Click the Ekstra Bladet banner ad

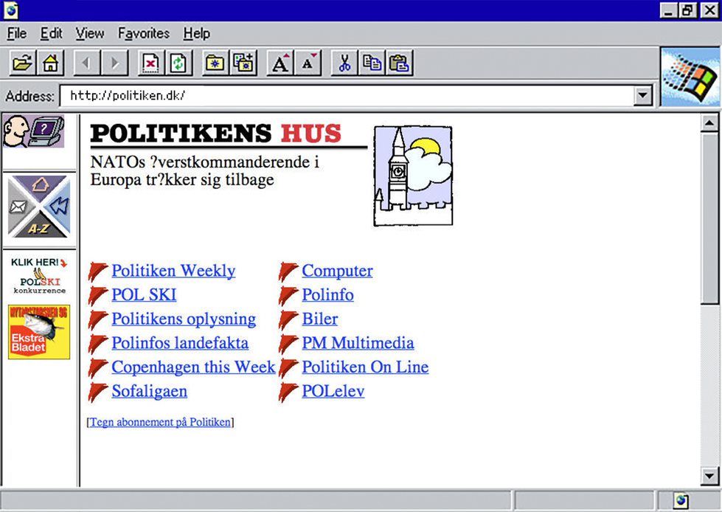tap(39, 331)
